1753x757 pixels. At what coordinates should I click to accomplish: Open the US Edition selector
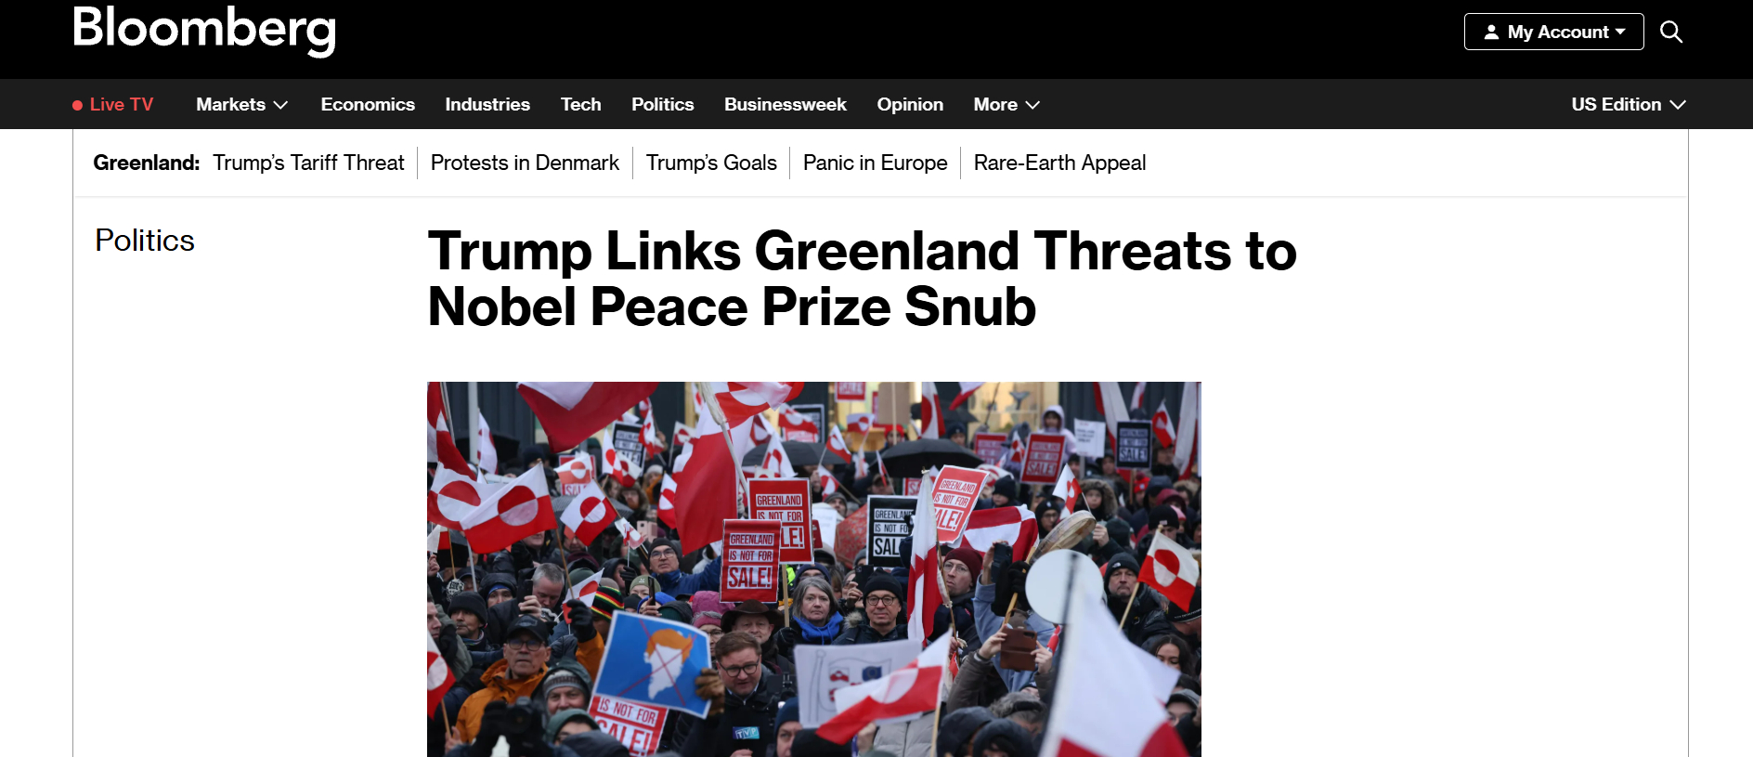click(x=1629, y=104)
